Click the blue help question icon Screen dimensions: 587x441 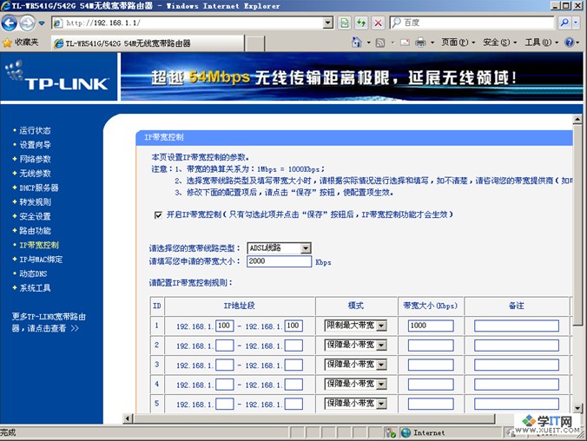[569, 43]
